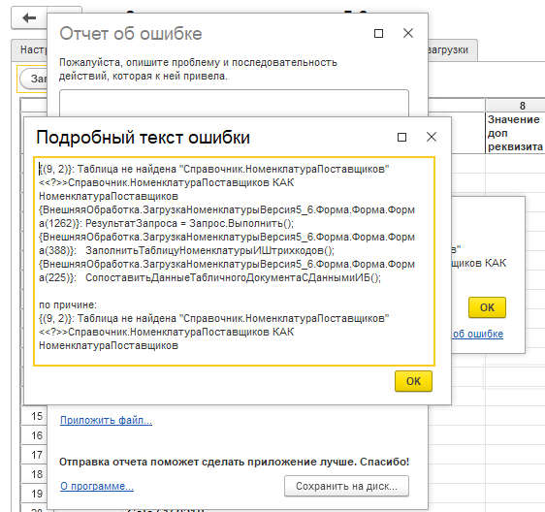
Task: Open the 'об ошибке' report link
Action: [478, 334]
